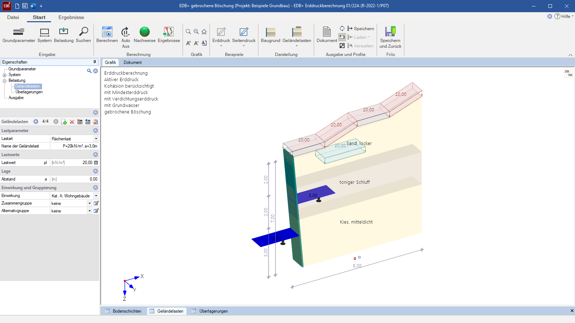Collapse the Lastwerte section
Image resolution: width=575 pixels, height=323 pixels.
click(96, 155)
